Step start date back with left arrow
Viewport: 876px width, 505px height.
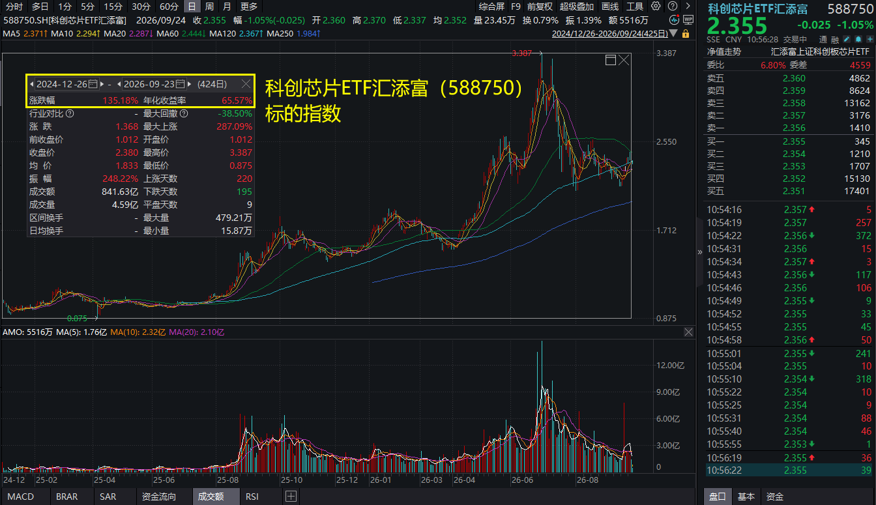click(x=32, y=84)
